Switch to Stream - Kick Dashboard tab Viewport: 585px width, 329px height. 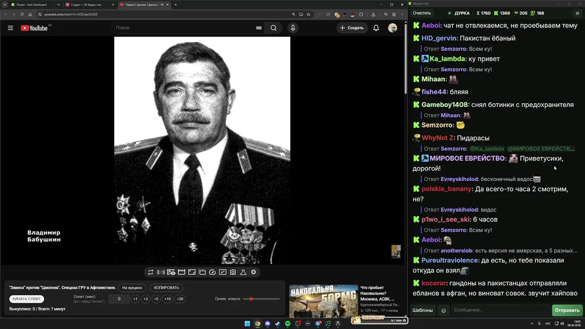point(34,5)
